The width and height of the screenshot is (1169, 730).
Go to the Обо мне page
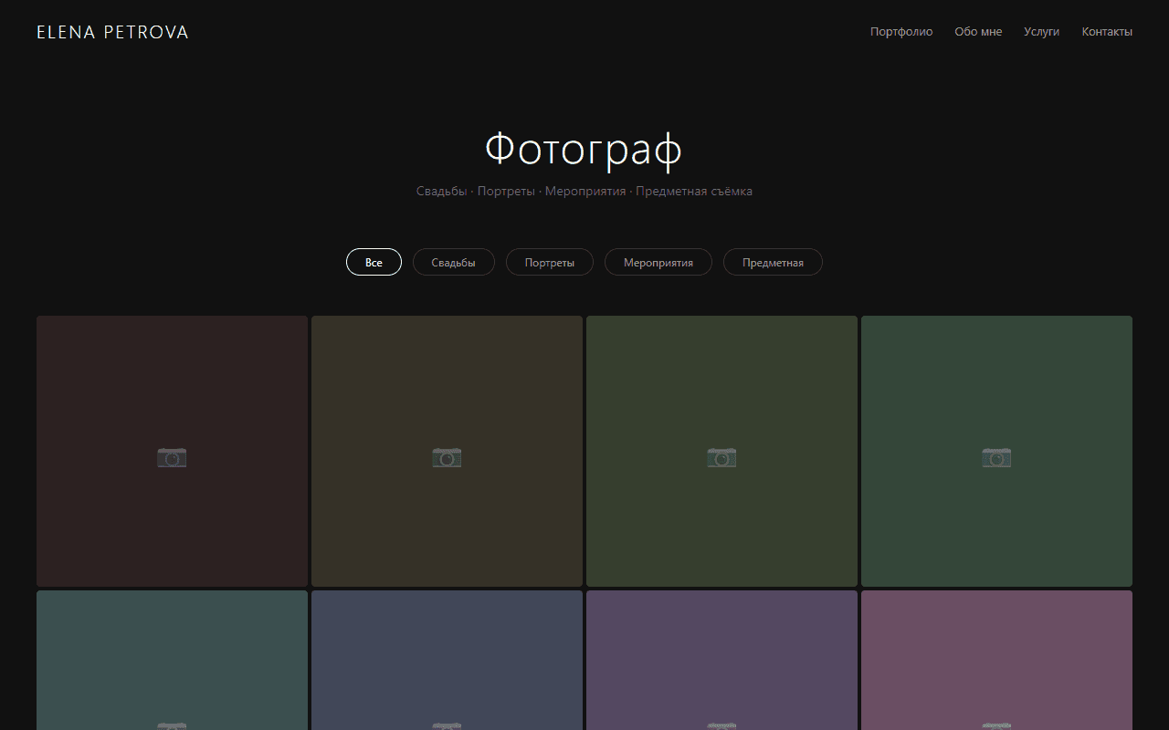pyautogui.click(x=978, y=32)
